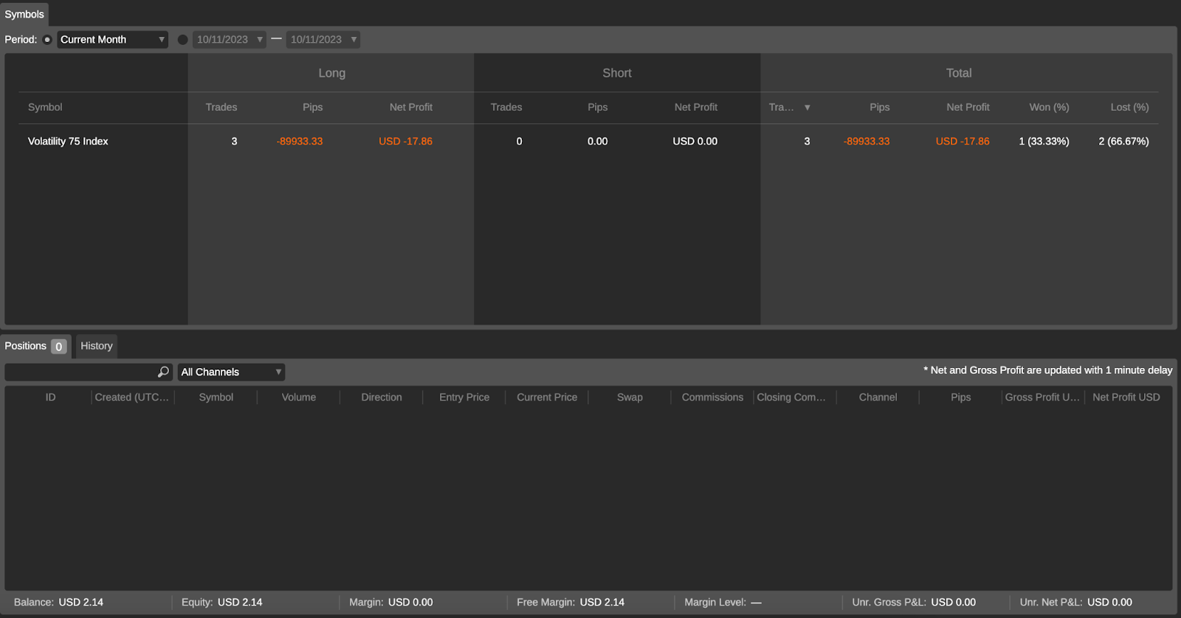
Task: Click the Long Net Profit column header
Action: tap(410, 108)
